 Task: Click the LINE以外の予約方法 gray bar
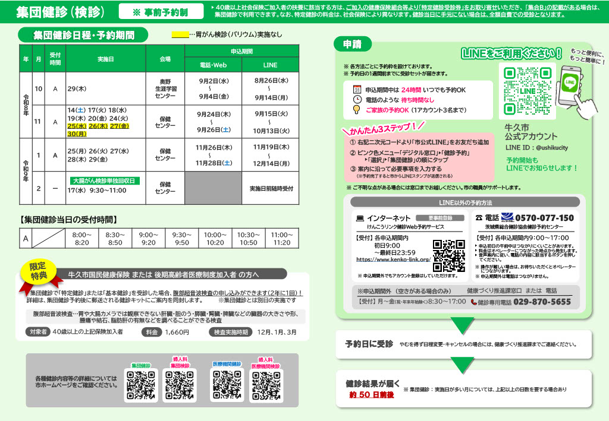coord(465,202)
